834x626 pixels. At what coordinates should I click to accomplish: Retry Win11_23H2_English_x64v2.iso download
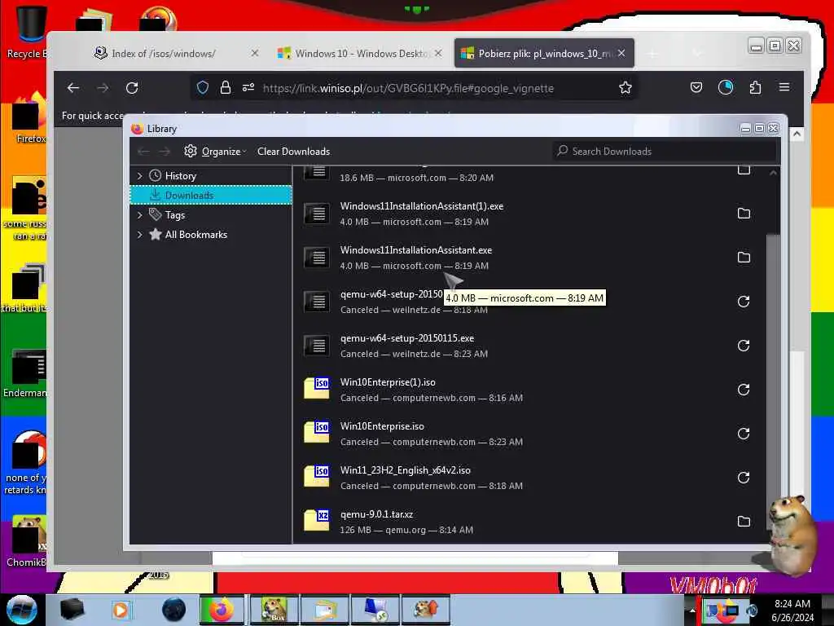(x=744, y=478)
